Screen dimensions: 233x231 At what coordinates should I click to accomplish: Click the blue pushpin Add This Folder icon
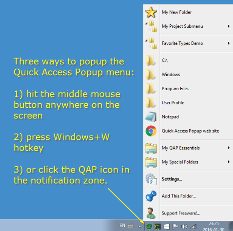151,196
